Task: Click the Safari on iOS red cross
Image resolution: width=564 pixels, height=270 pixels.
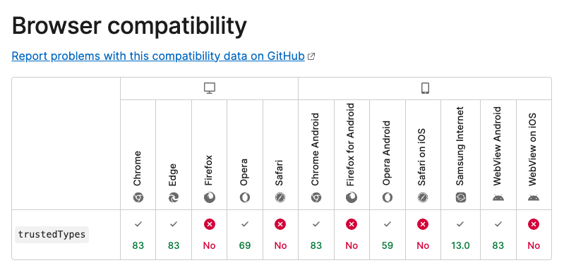Action: 423,224
